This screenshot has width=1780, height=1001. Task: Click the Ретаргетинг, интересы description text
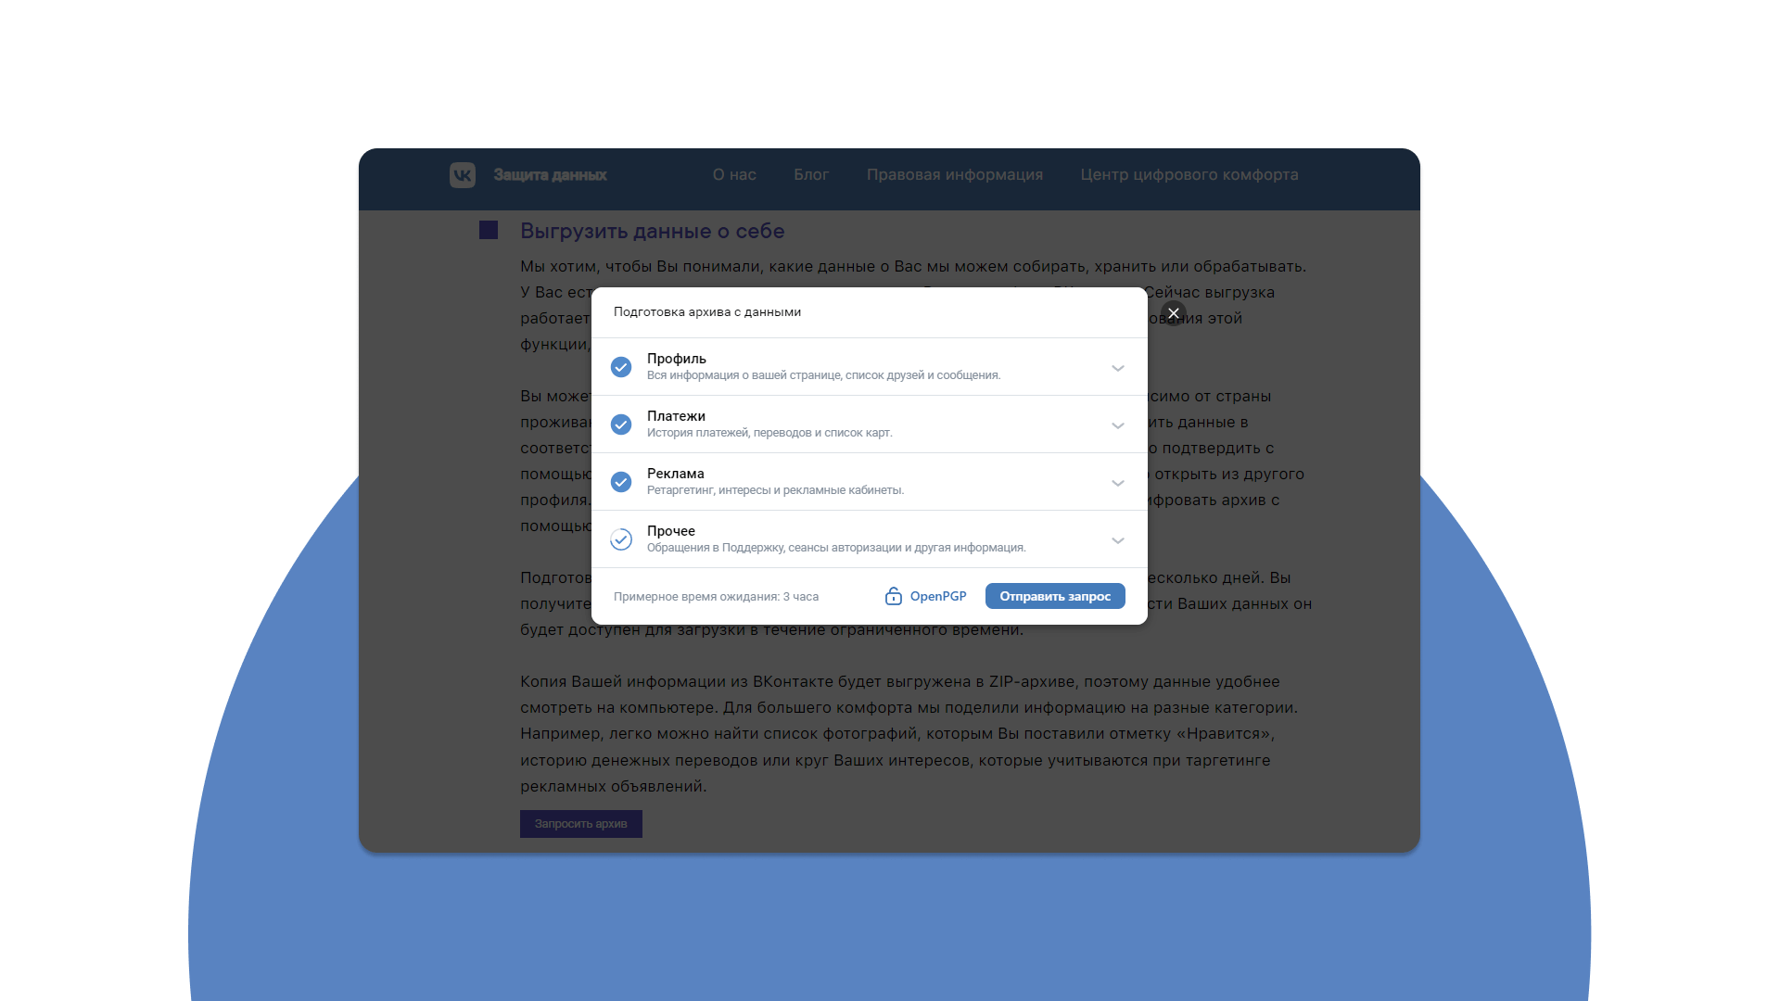(x=775, y=490)
